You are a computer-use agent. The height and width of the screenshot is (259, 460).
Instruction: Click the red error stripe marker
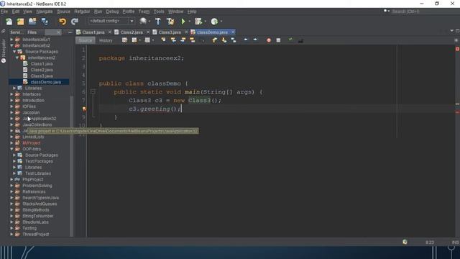click(x=457, y=112)
